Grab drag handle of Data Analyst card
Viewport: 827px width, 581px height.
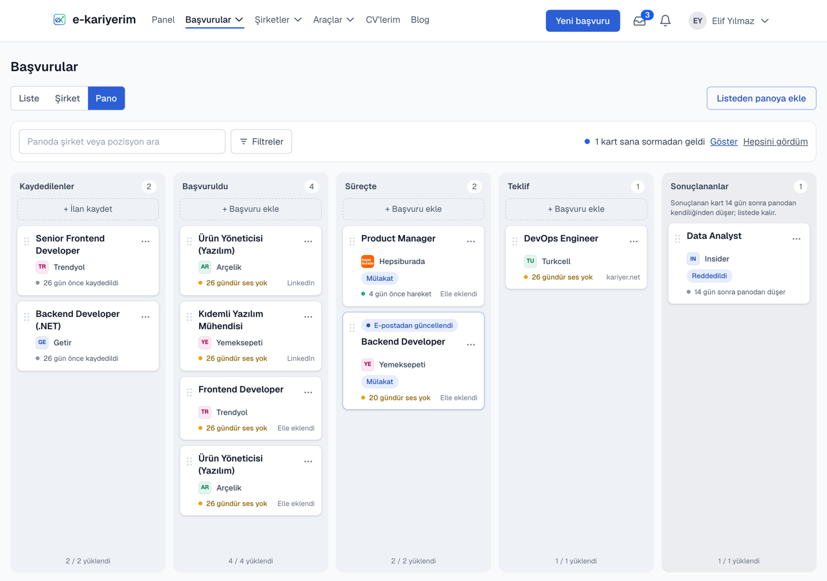click(x=678, y=239)
